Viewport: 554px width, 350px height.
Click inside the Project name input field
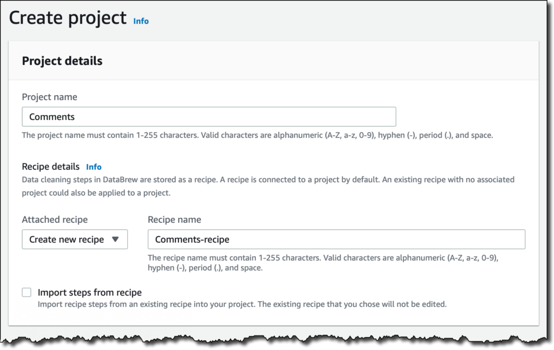click(208, 116)
